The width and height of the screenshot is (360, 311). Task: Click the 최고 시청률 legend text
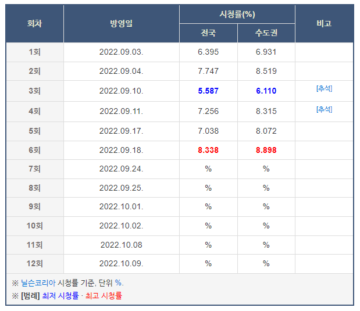point(104,296)
